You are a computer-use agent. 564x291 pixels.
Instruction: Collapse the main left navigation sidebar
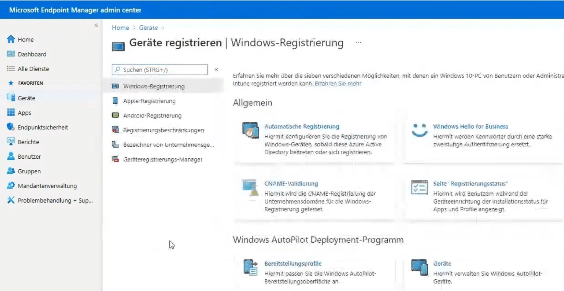[x=96, y=25]
